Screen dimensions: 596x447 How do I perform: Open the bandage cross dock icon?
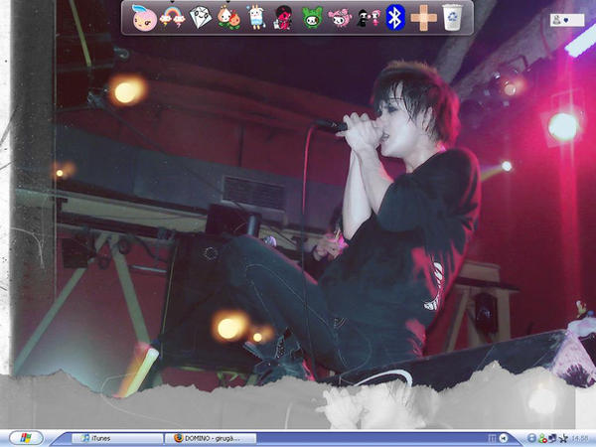pos(424,18)
